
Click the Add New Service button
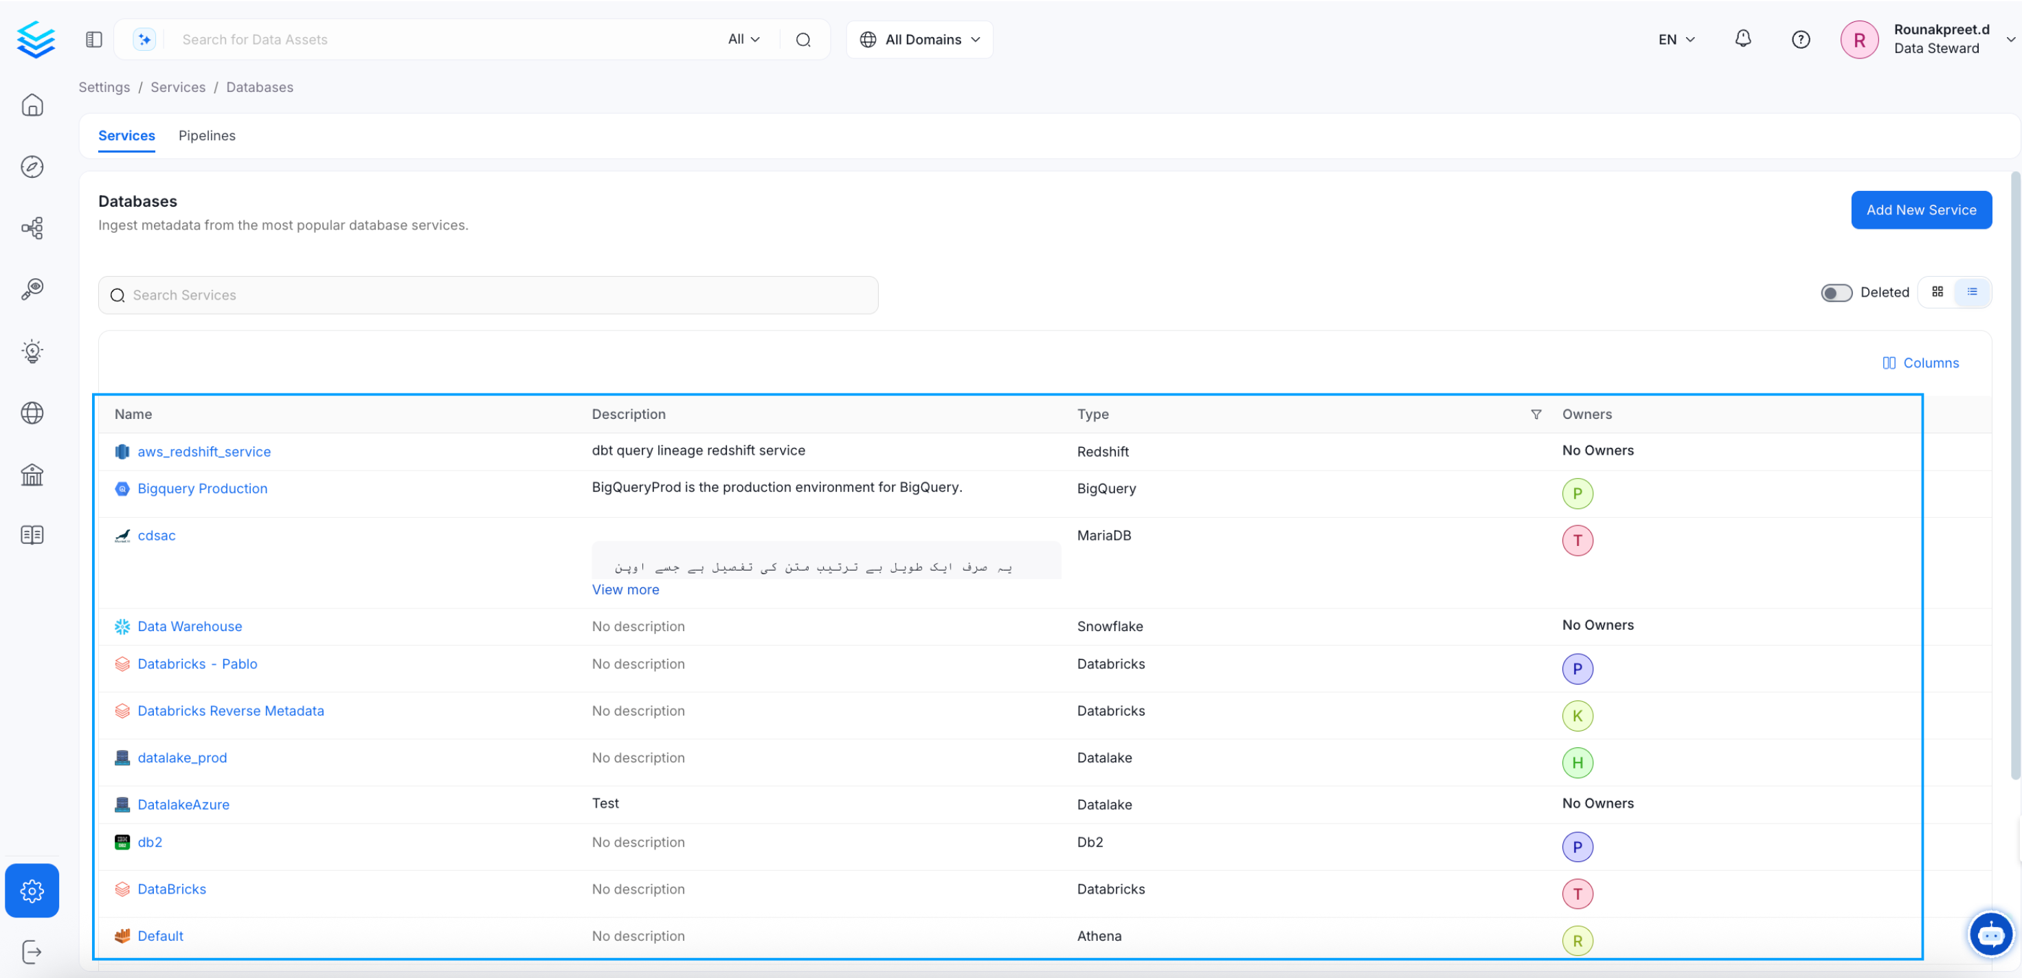click(x=1921, y=209)
